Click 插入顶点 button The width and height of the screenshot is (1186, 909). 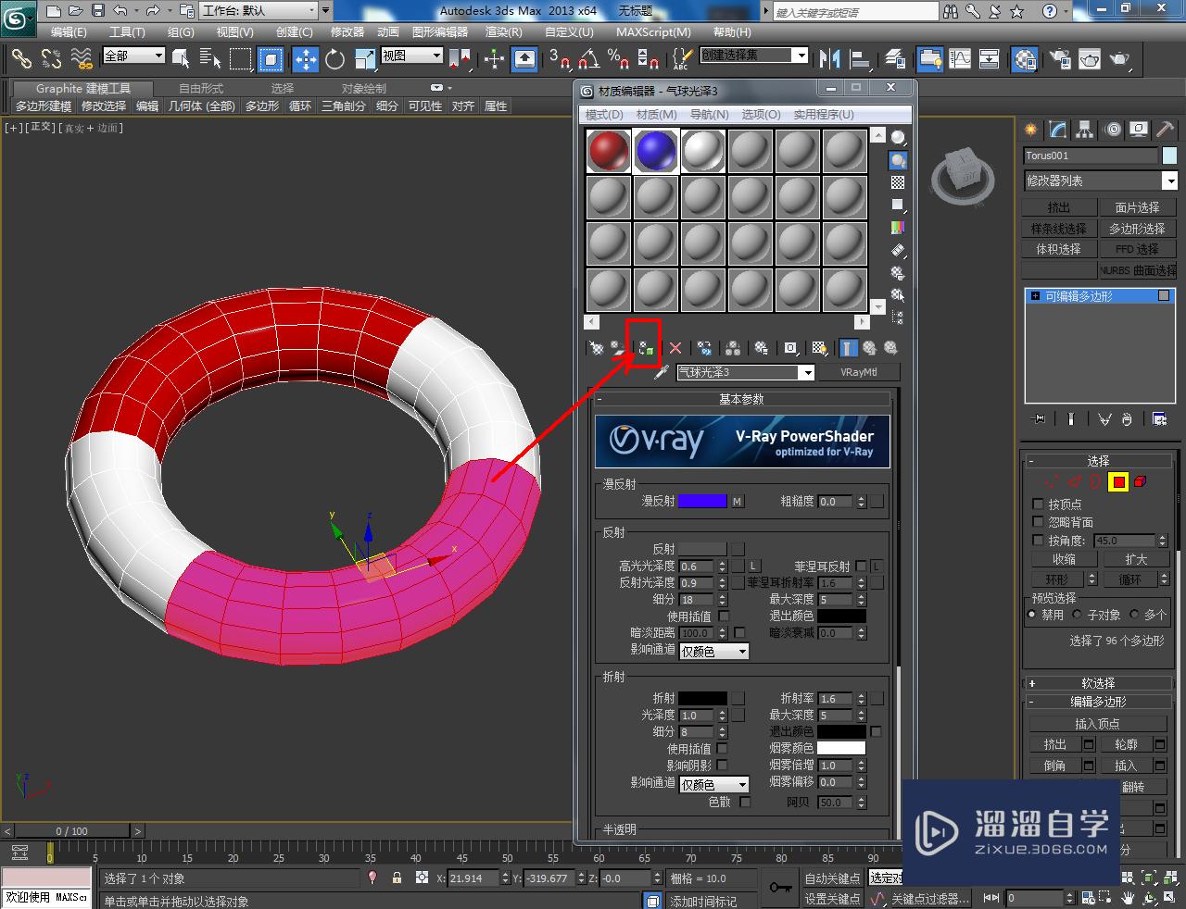tap(1097, 724)
